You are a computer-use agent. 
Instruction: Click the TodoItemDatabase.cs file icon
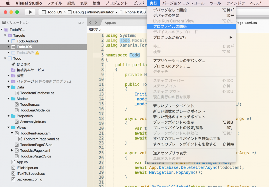(x=17, y=93)
